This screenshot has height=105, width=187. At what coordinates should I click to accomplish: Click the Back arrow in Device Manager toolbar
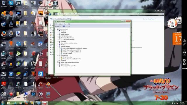pos(56,26)
